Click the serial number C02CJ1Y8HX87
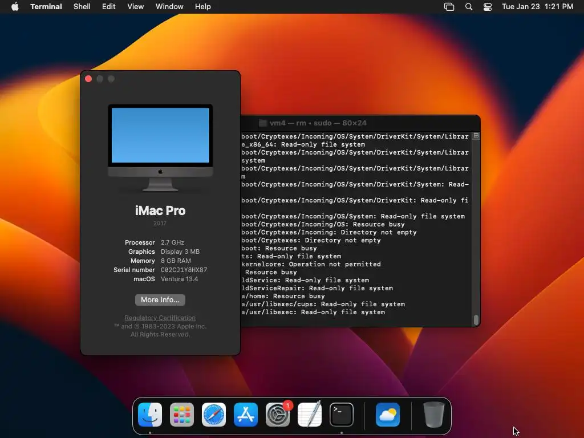Image resolution: width=584 pixels, height=438 pixels. click(184, 270)
